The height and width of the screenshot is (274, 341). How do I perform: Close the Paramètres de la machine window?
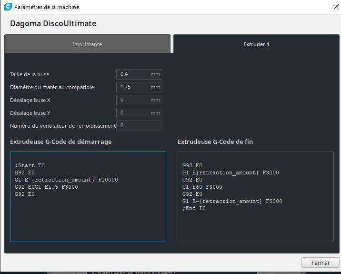[336, 7]
